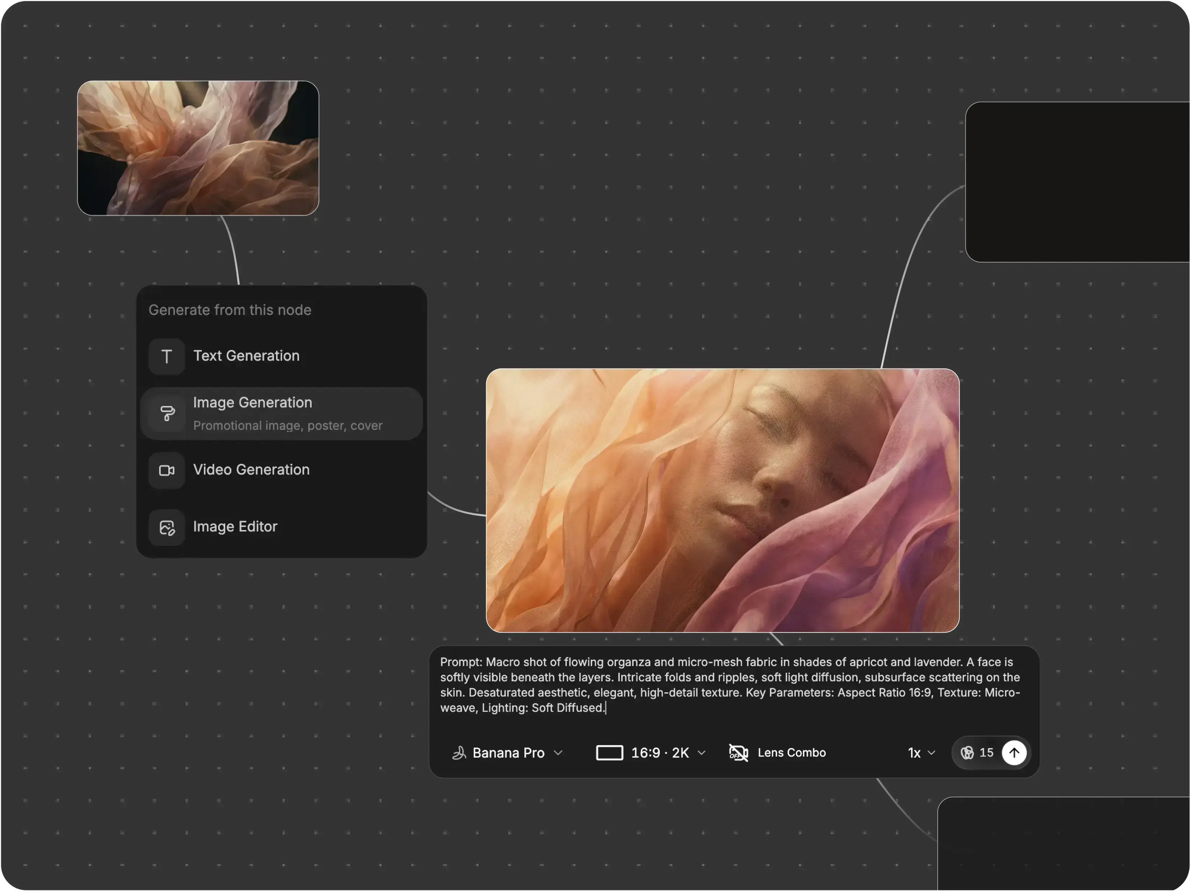Screen dimensions: 1190x893
Task: Open the Image Editor option
Action: click(281, 527)
